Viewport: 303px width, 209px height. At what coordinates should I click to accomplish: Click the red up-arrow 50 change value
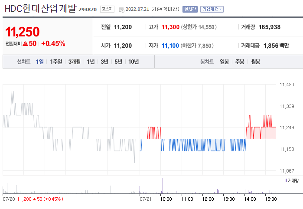point(29,43)
